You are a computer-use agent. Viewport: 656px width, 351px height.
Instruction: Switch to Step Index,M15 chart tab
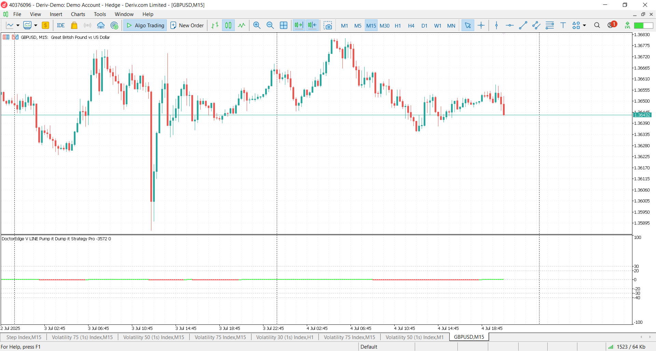click(24, 337)
